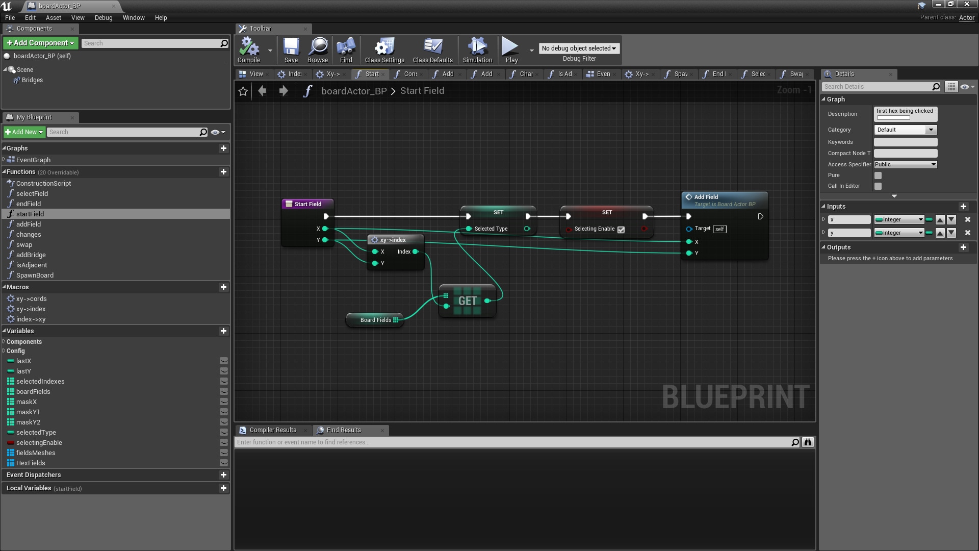
Task: Open Class Defaults
Action: (x=432, y=49)
